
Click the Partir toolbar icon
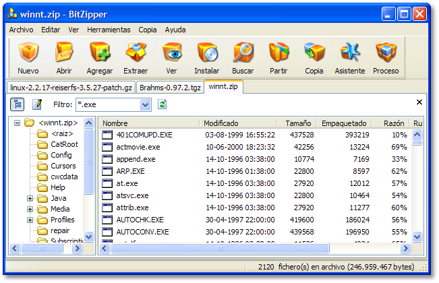pyautogui.click(x=279, y=53)
